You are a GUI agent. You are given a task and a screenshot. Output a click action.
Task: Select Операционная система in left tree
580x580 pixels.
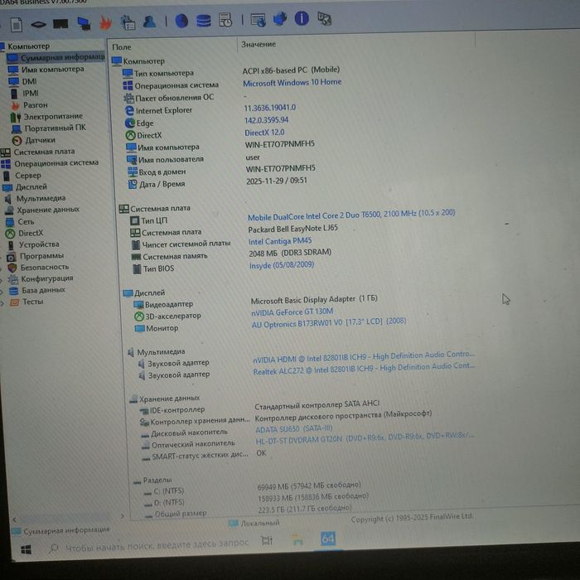coord(56,162)
